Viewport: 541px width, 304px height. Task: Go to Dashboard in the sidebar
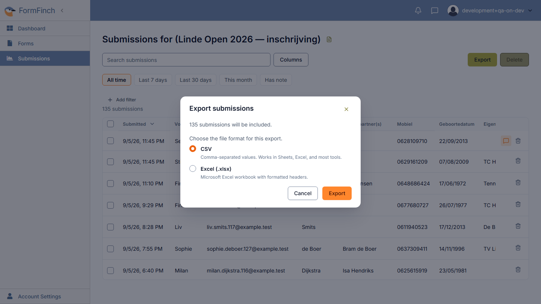[x=45, y=29]
